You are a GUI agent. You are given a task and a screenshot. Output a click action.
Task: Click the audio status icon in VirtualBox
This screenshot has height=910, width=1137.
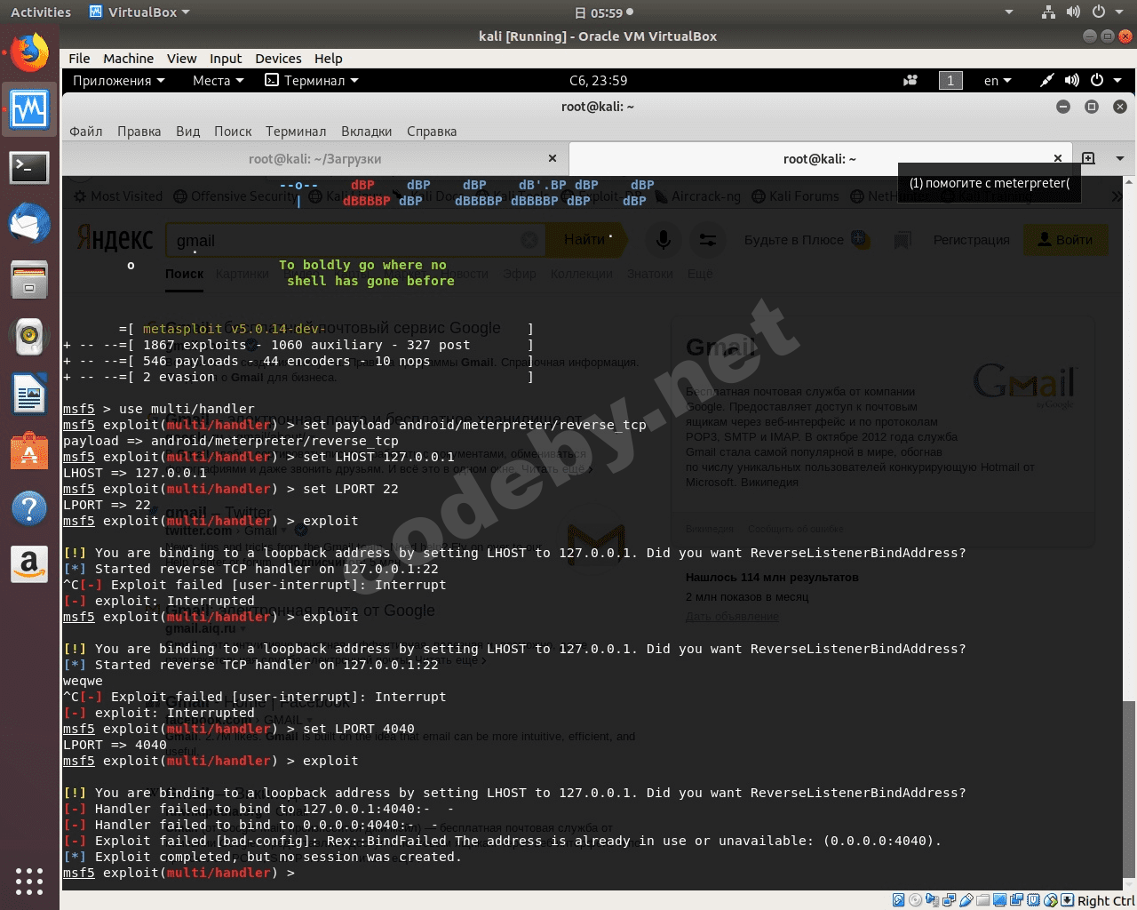point(933,900)
